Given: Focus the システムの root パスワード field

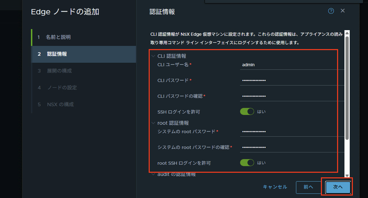Looking at the screenshot, I should tap(292, 132).
